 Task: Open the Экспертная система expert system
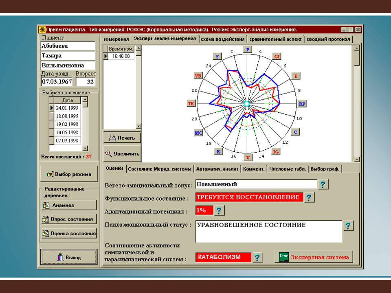314,257
